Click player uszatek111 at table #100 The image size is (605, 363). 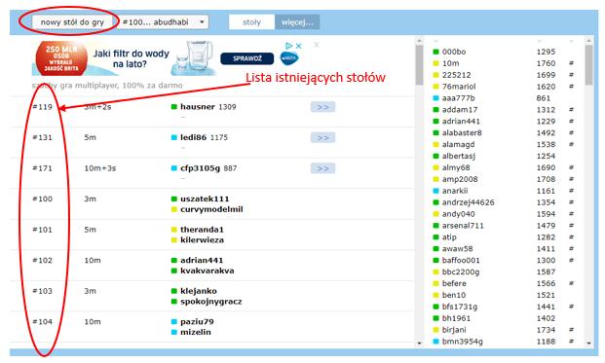(205, 199)
